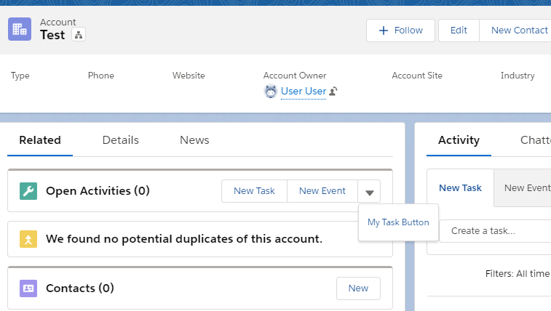This screenshot has height=311, width=551.
Task: Select the Activity tab
Action: point(459,140)
